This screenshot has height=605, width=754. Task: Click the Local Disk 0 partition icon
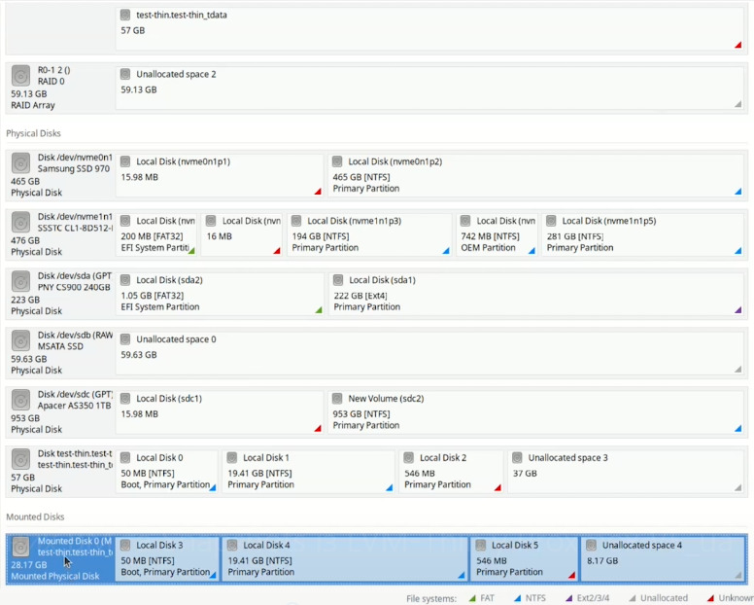tap(125, 458)
